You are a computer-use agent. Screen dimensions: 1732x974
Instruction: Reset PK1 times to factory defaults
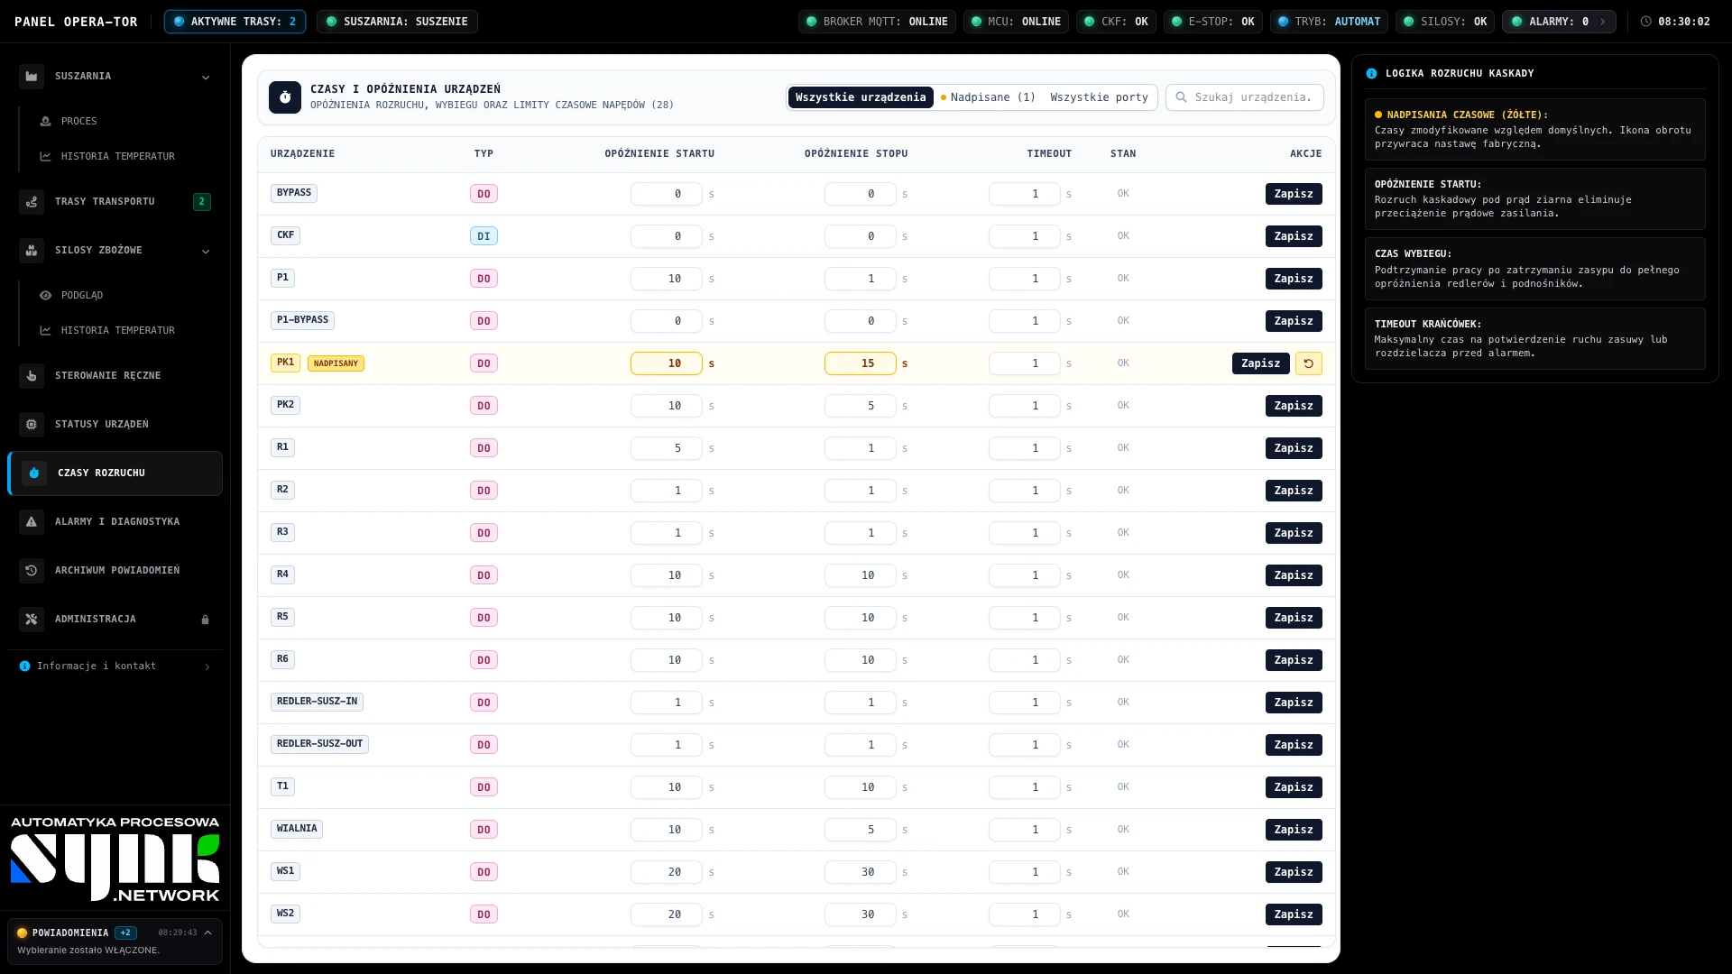tap(1308, 363)
